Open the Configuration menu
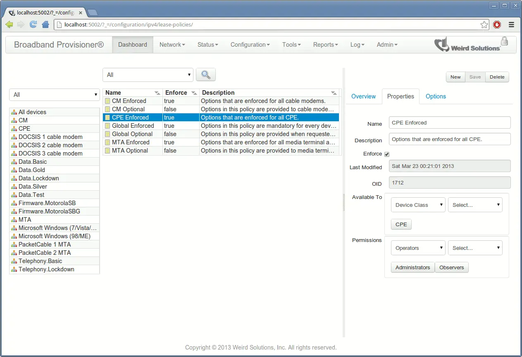Image resolution: width=522 pixels, height=357 pixels. coord(250,44)
